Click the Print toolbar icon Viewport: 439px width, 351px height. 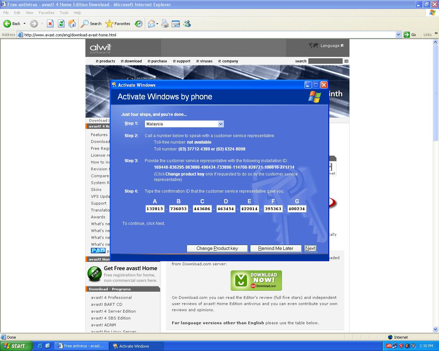pyautogui.click(x=165, y=24)
